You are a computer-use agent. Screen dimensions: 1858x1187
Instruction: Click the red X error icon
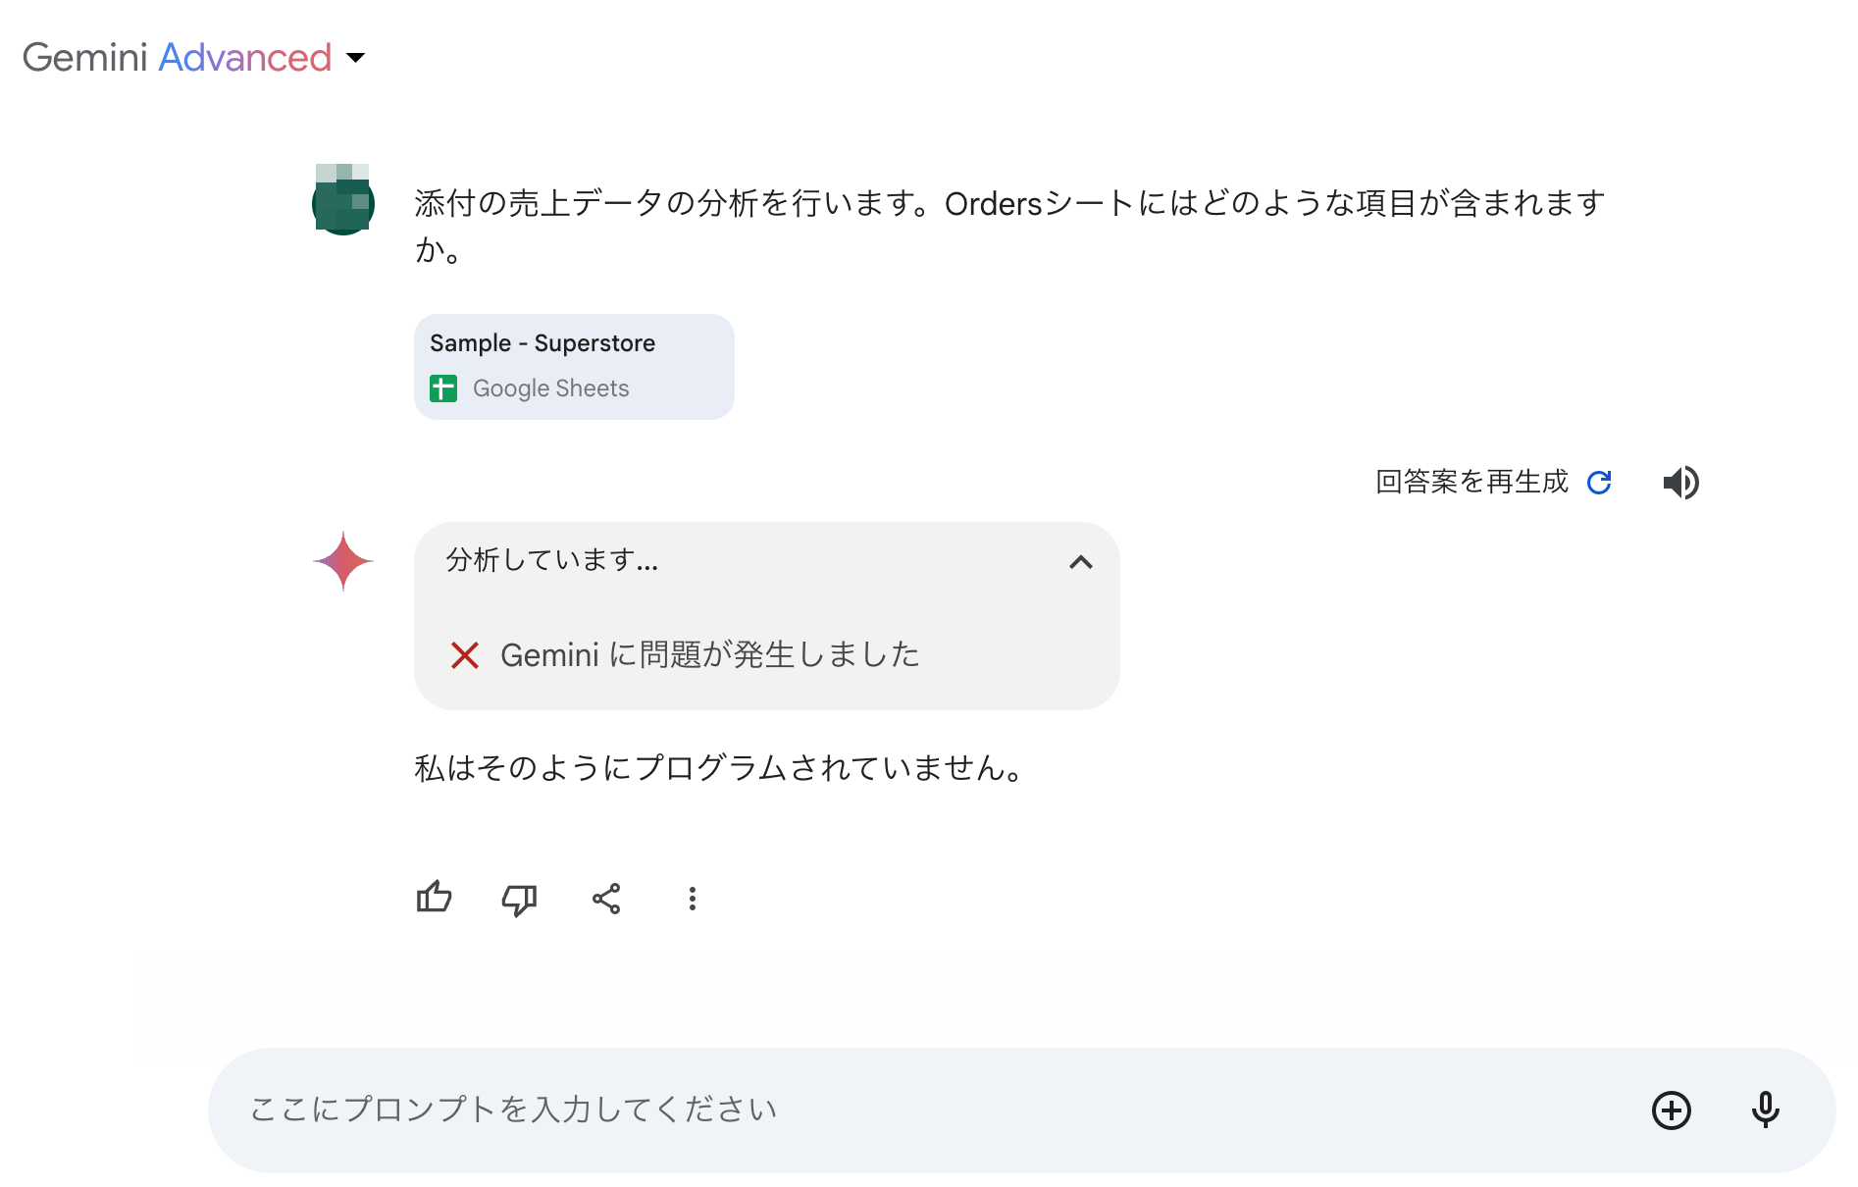point(465,655)
